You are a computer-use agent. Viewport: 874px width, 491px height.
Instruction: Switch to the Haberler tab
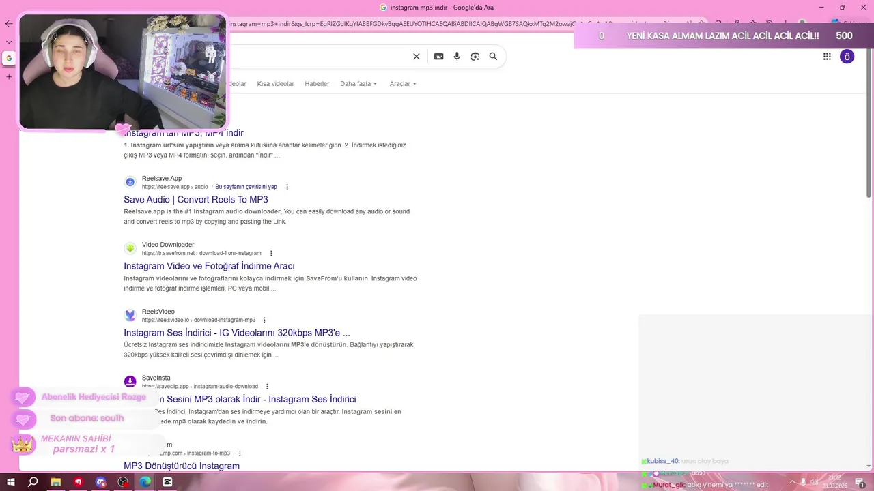(x=317, y=84)
